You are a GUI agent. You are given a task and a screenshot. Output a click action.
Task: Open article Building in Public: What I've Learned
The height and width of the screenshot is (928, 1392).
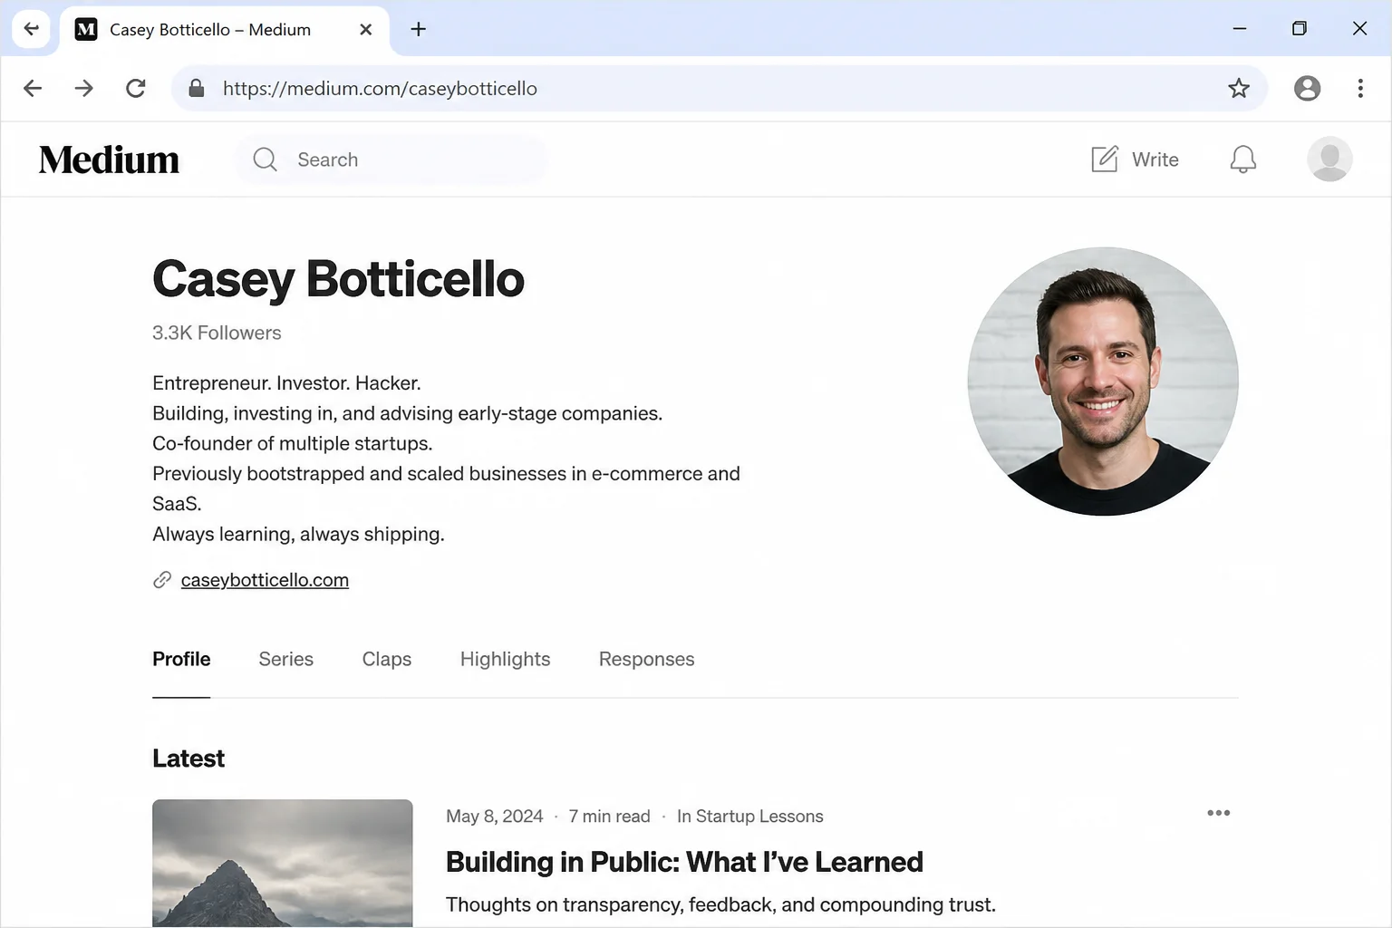click(684, 862)
